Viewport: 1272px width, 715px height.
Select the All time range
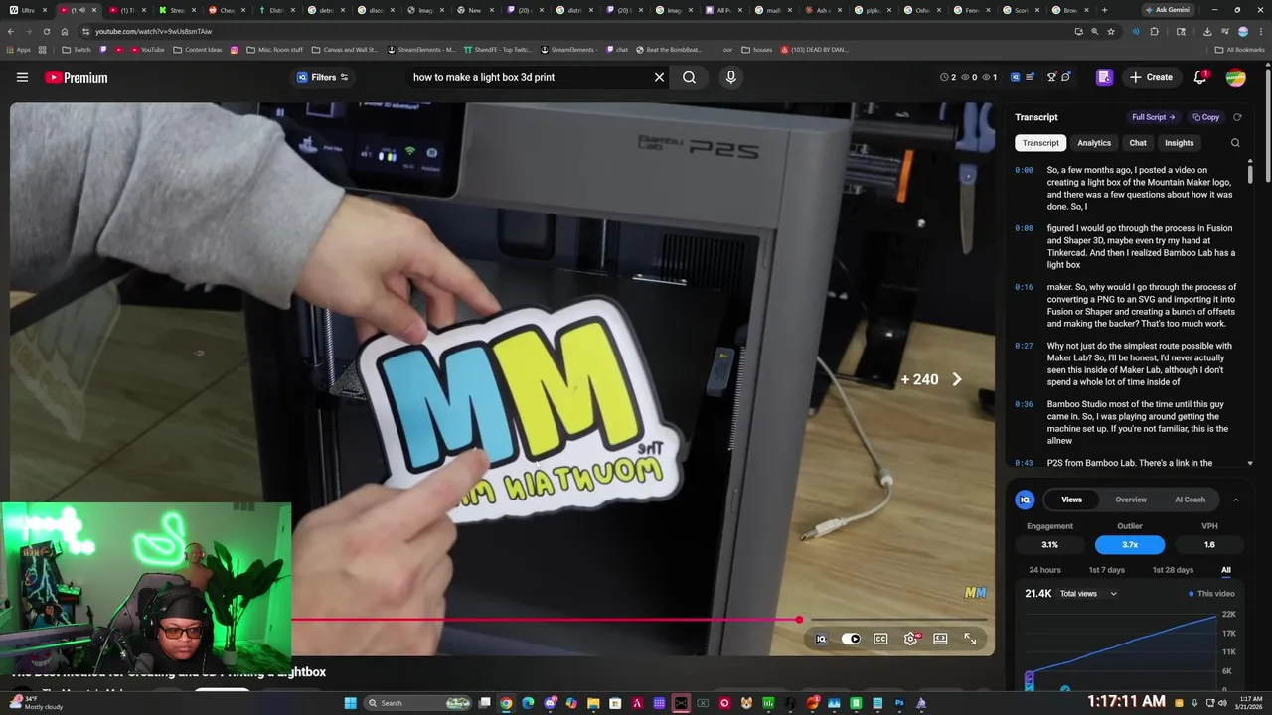[1226, 570]
